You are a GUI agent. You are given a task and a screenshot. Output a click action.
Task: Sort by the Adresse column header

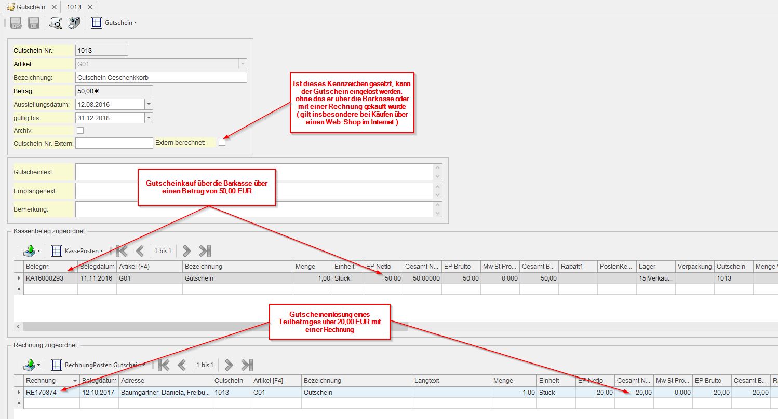[x=165, y=381]
